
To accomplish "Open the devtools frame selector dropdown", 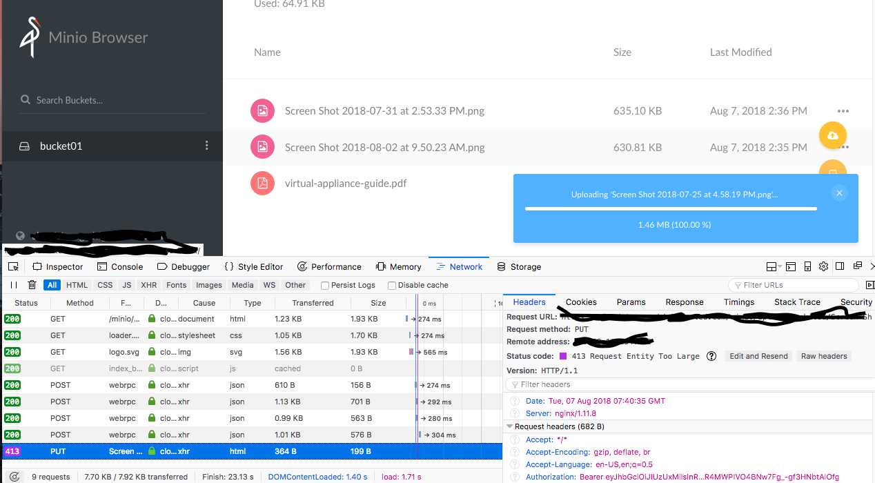I will coord(774,267).
